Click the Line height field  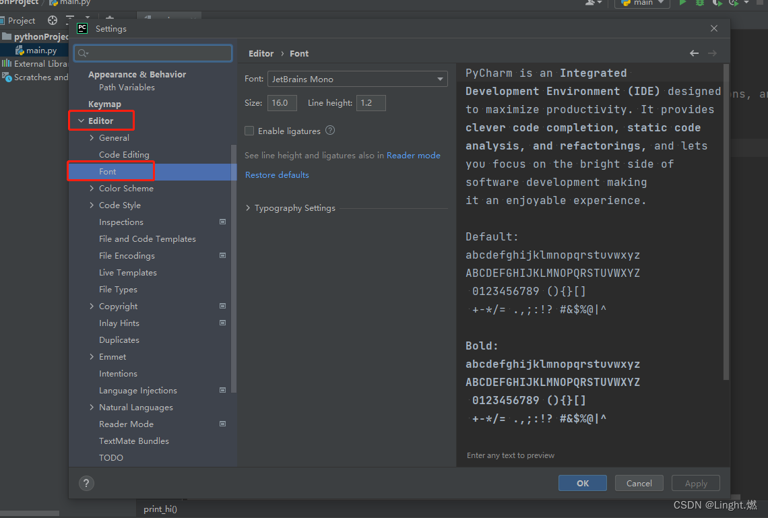click(x=371, y=103)
